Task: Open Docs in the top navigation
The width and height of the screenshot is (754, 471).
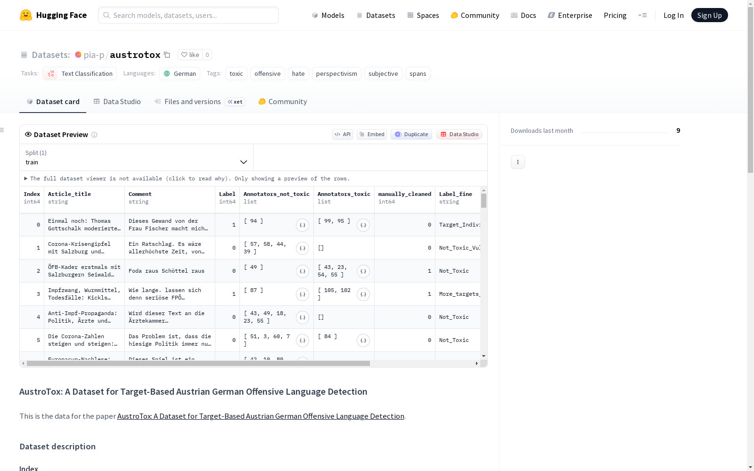Action: tap(524, 15)
